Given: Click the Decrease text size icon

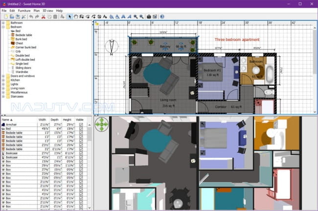Looking at the screenshot, I should tap(117, 17).
